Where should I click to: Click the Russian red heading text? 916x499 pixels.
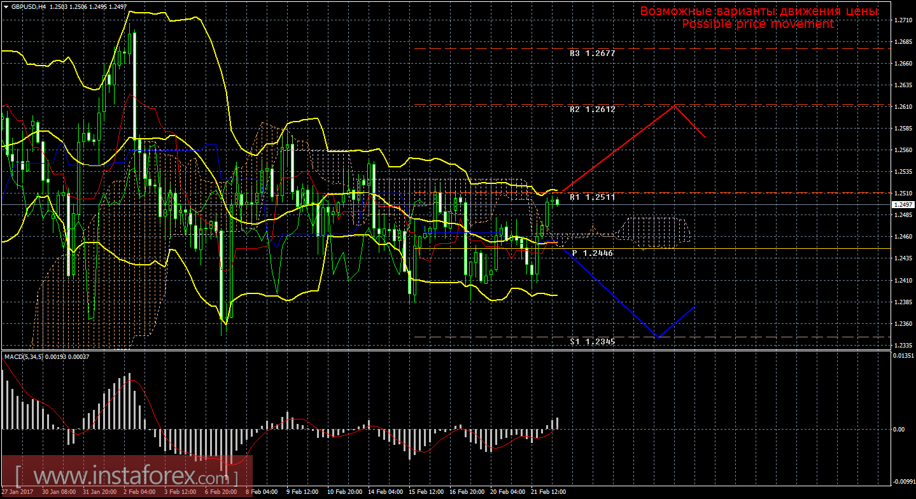coord(759,11)
